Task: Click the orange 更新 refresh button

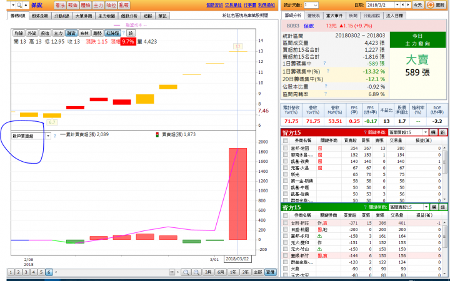Action: (436, 5)
